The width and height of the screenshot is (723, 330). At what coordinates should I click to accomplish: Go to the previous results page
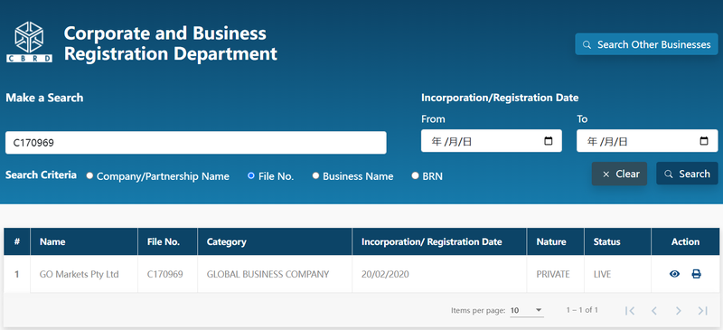pos(653,311)
